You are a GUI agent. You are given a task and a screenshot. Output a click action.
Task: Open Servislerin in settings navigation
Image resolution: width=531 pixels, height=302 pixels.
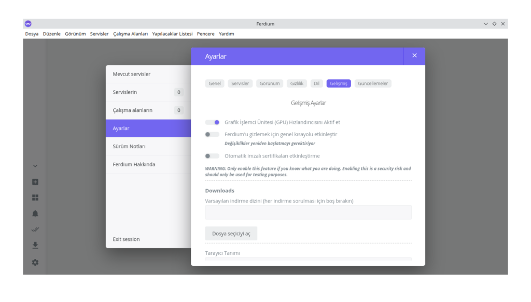[x=148, y=92]
